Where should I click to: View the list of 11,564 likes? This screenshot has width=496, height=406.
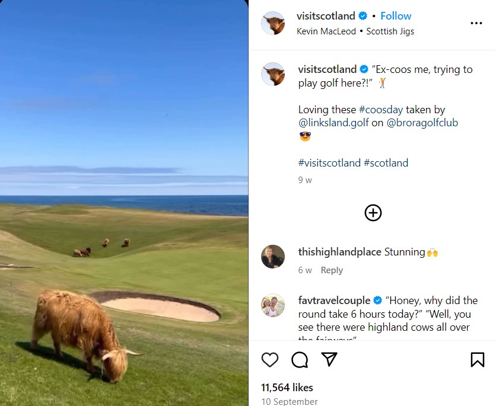point(287,388)
